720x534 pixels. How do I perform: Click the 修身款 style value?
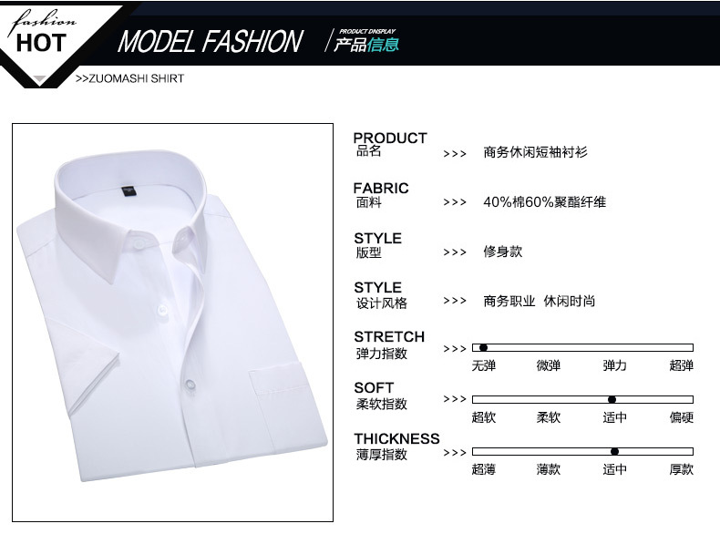503,252
